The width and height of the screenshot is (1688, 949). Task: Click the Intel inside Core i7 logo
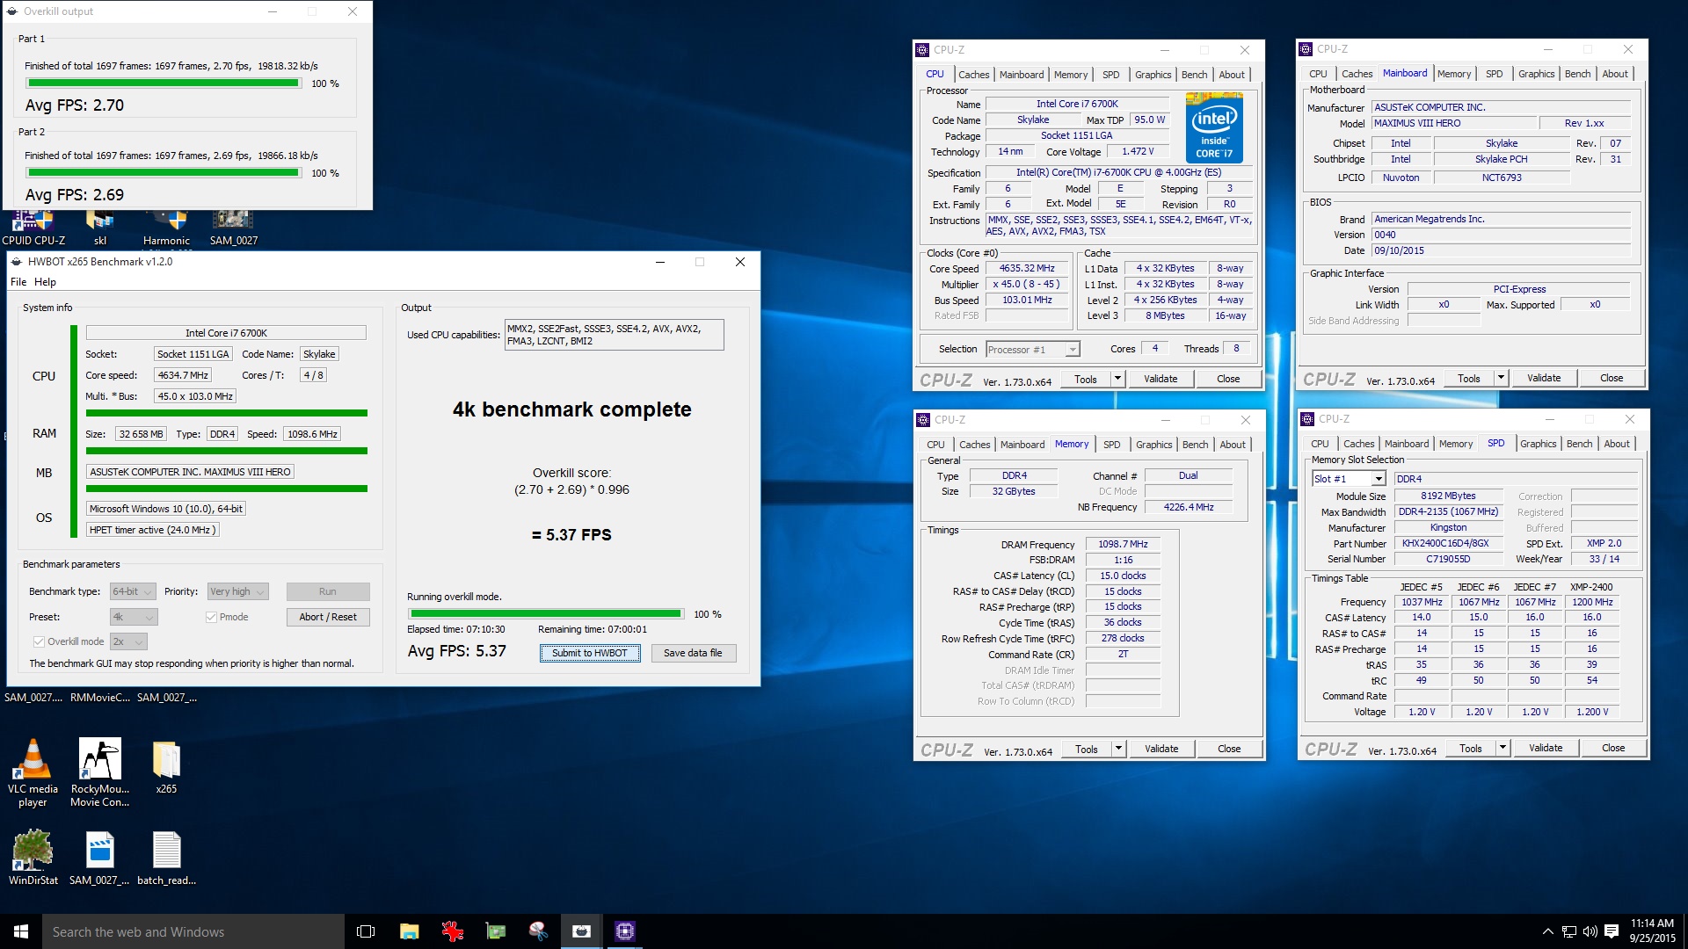point(1214,128)
